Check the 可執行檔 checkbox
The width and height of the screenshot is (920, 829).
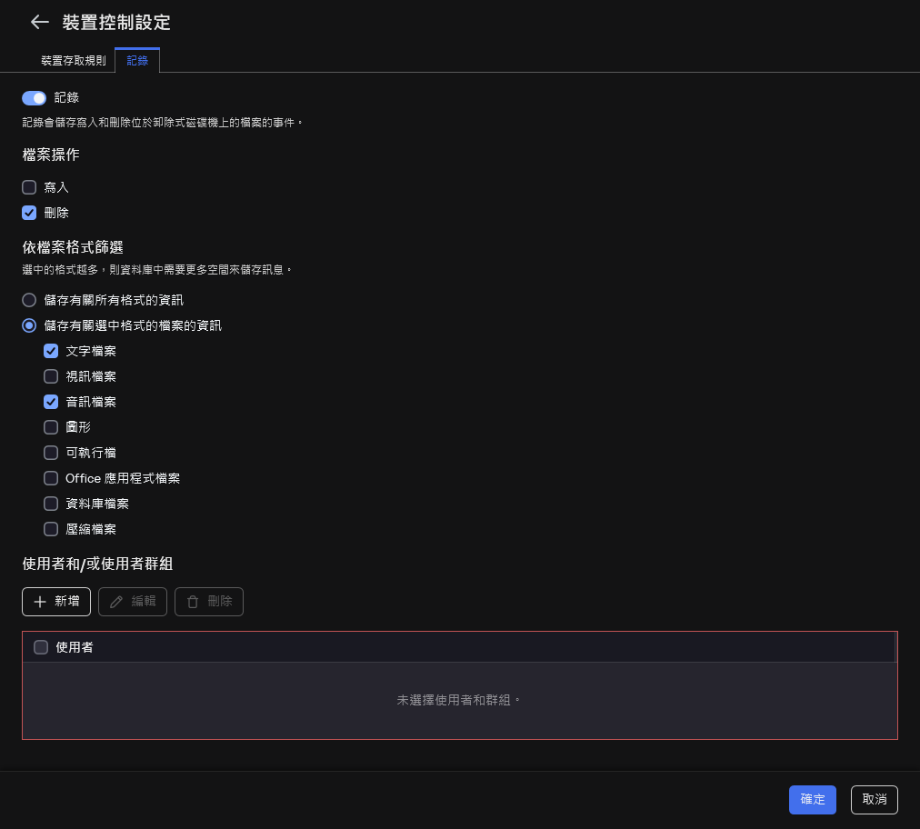point(51,453)
